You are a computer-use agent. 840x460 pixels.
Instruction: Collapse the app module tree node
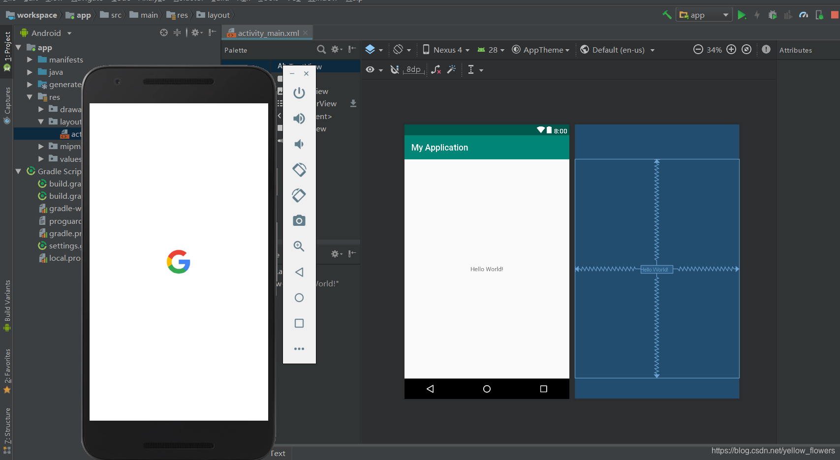(19, 48)
